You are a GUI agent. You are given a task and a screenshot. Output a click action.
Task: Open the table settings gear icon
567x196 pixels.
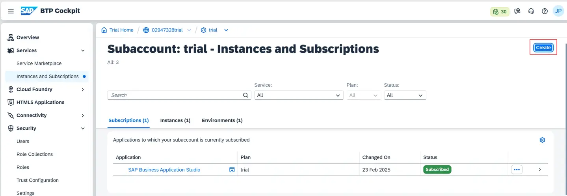(542, 140)
